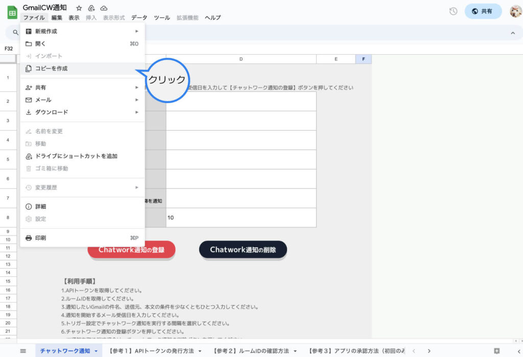
Task: Click コピーを作成 menu entry
Action: (82, 68)
